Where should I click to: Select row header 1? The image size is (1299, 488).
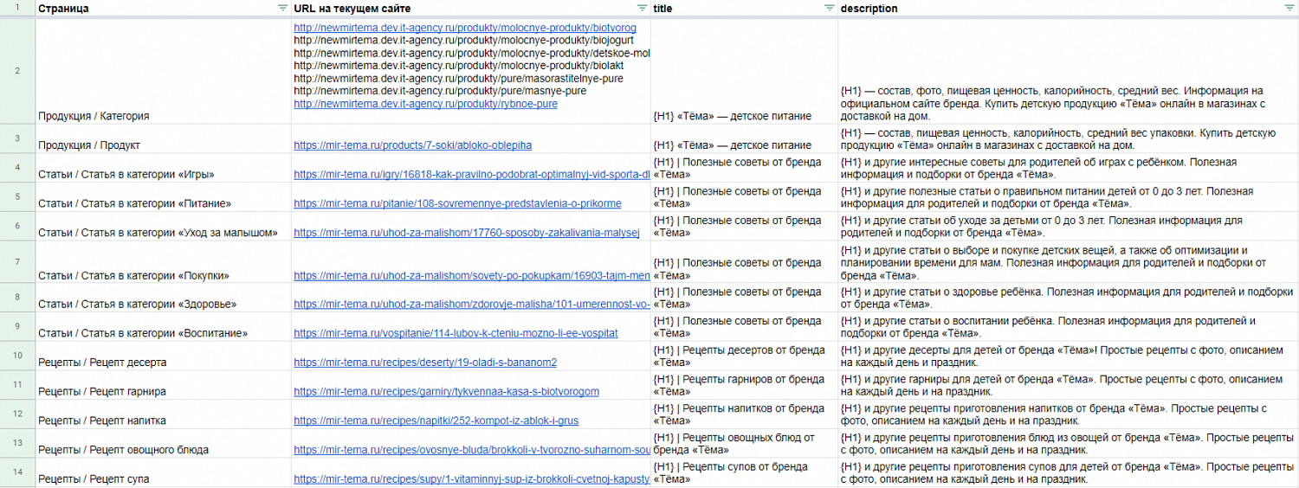[17, 8]
